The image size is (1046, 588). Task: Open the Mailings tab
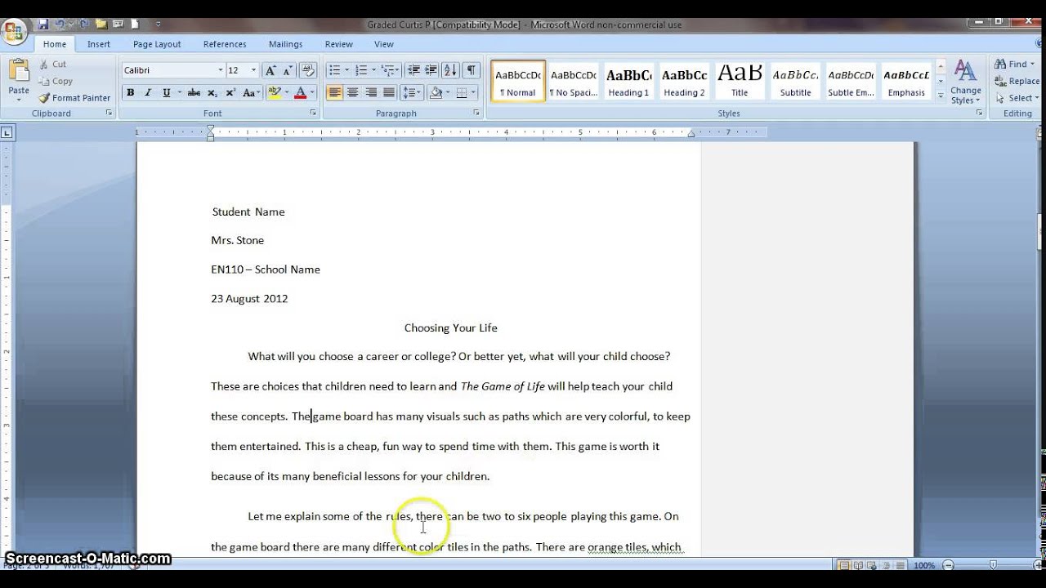[x=285, y=44]
